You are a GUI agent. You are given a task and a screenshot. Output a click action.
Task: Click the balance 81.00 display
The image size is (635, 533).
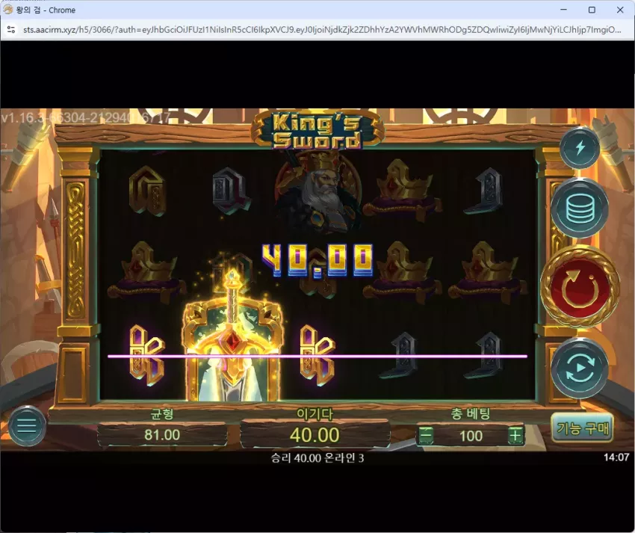tap(162, 434)
